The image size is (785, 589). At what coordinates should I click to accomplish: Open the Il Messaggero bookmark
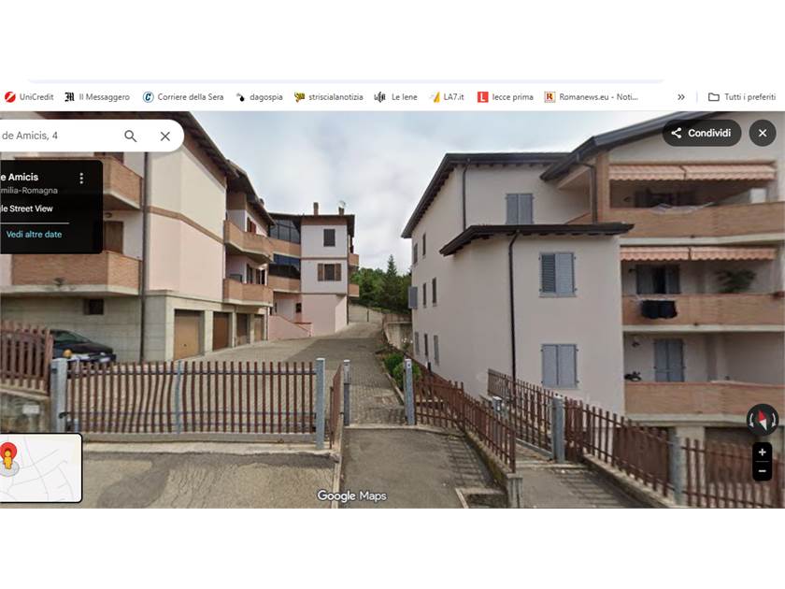(97, 97)
